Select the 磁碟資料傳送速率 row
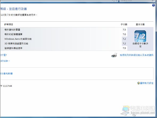The height and width of the screenshot is (118, 157). [x=64, y=48]
